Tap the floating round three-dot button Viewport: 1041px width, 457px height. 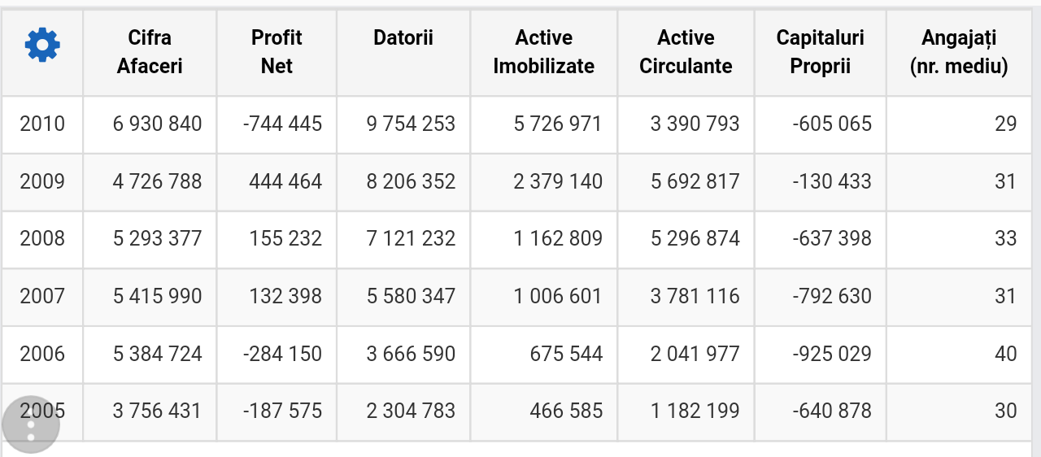31,424
